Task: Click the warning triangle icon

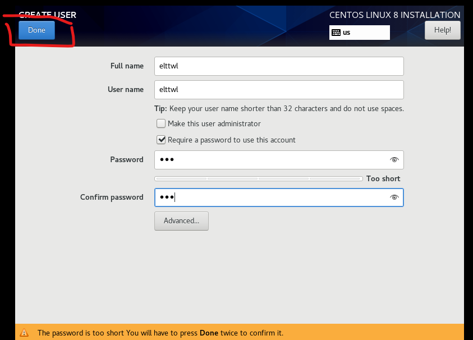Action: click(24, 333)
